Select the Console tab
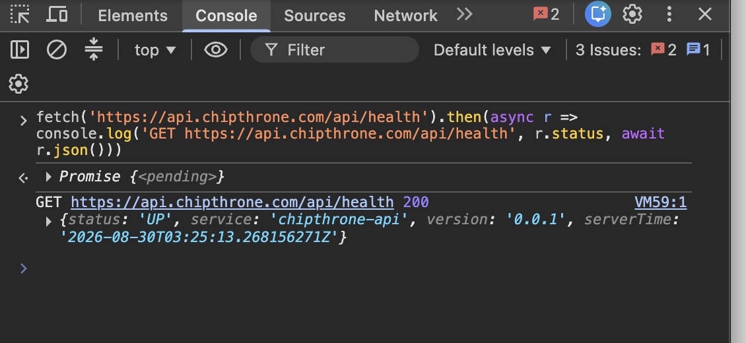The width and height of the screenshot is (746, 343). 226,16
